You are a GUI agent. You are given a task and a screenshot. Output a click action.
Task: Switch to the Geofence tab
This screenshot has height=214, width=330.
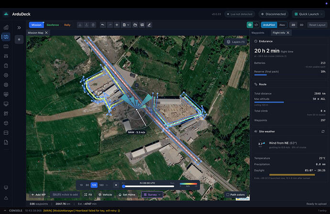click(x=53, y=25)
